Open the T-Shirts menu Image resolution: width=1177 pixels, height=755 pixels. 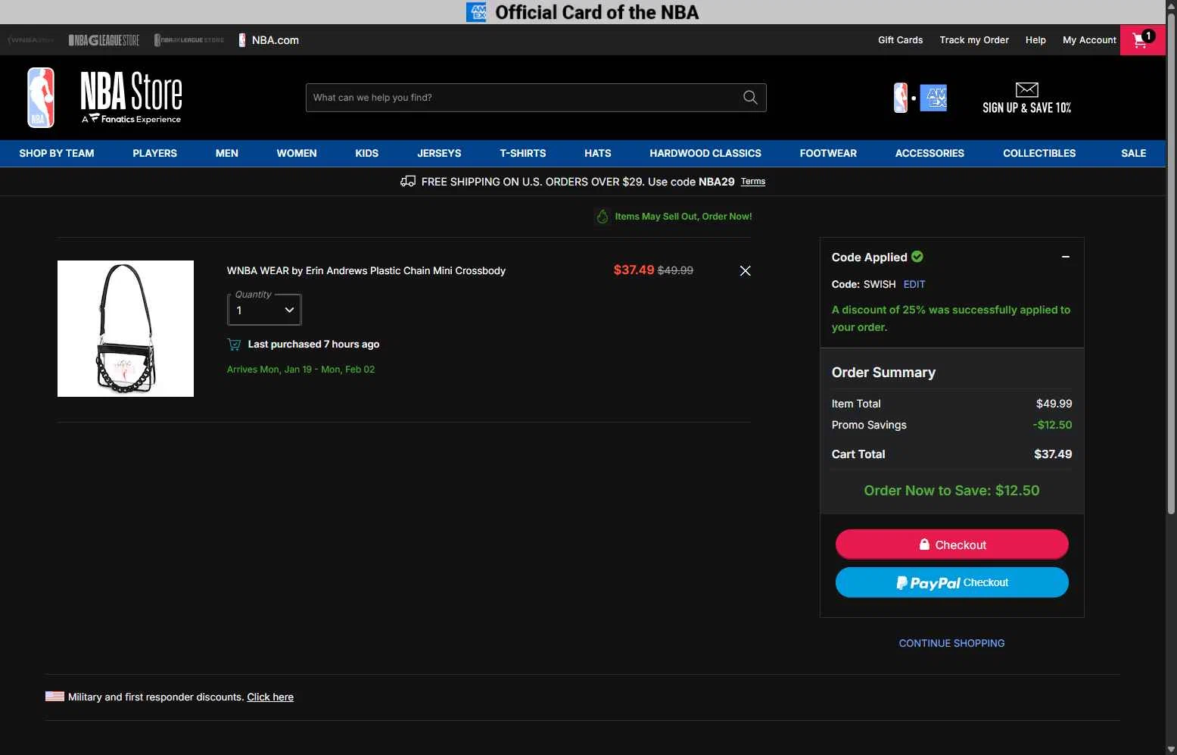pos(523,153)
